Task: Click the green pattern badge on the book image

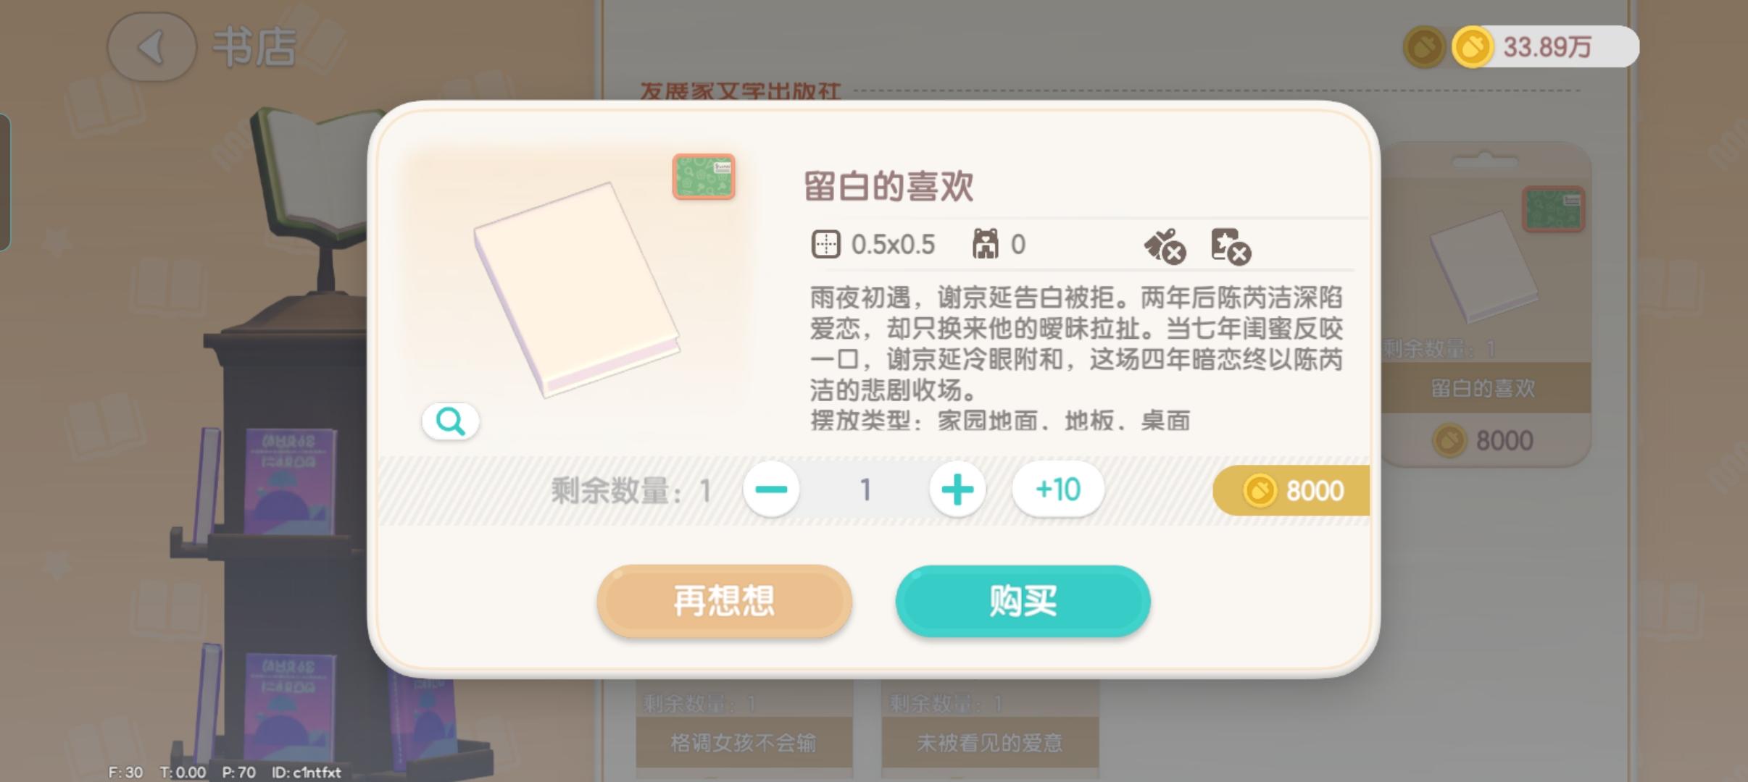Action: (704, 177)
